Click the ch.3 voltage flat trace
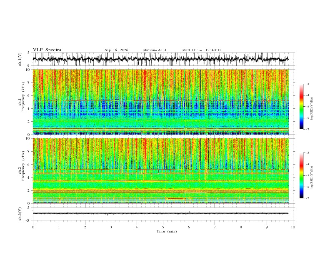330x255 pixels. click(x=160, y=214)
